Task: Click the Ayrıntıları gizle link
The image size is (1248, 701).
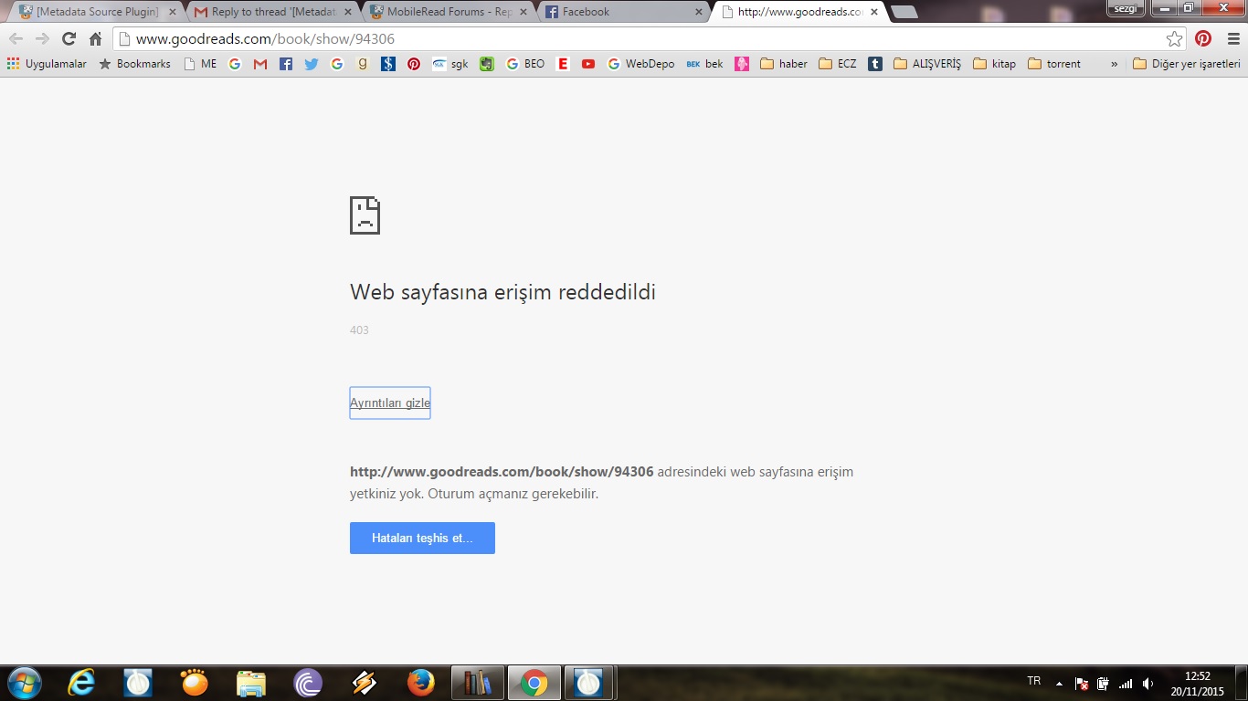Action: click(x=390, y=403)
